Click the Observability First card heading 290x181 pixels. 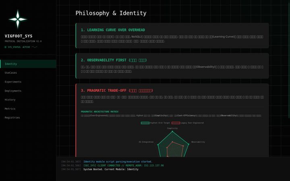tap(114, 60)
